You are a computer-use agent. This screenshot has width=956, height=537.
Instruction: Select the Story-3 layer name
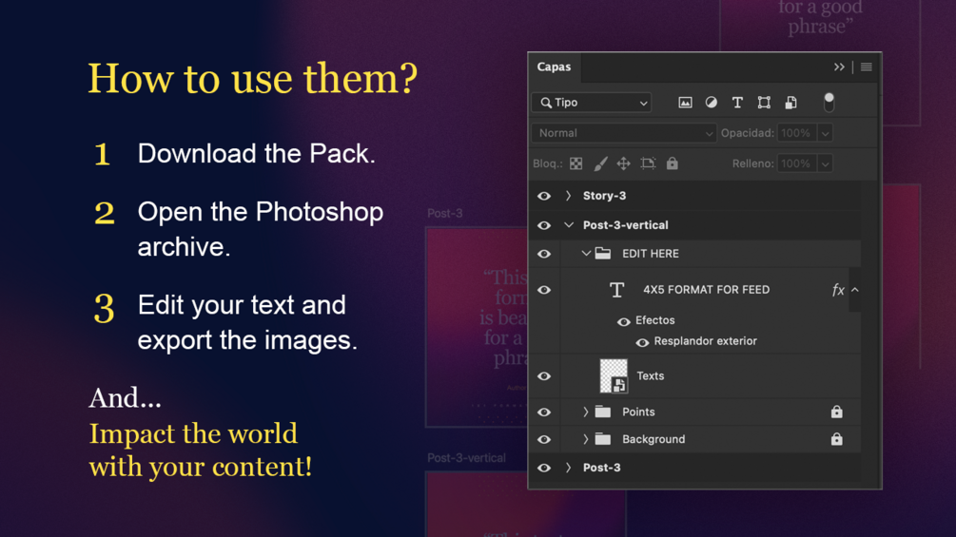604,196
